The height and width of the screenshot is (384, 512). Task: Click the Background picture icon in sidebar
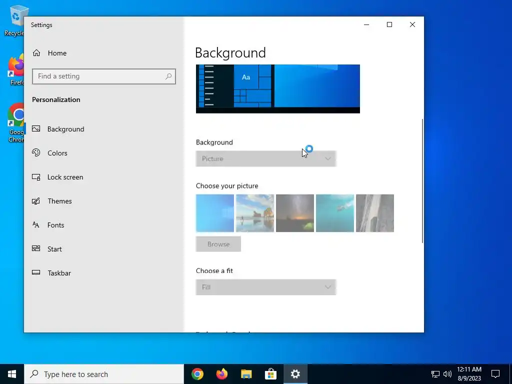point(36,128)
